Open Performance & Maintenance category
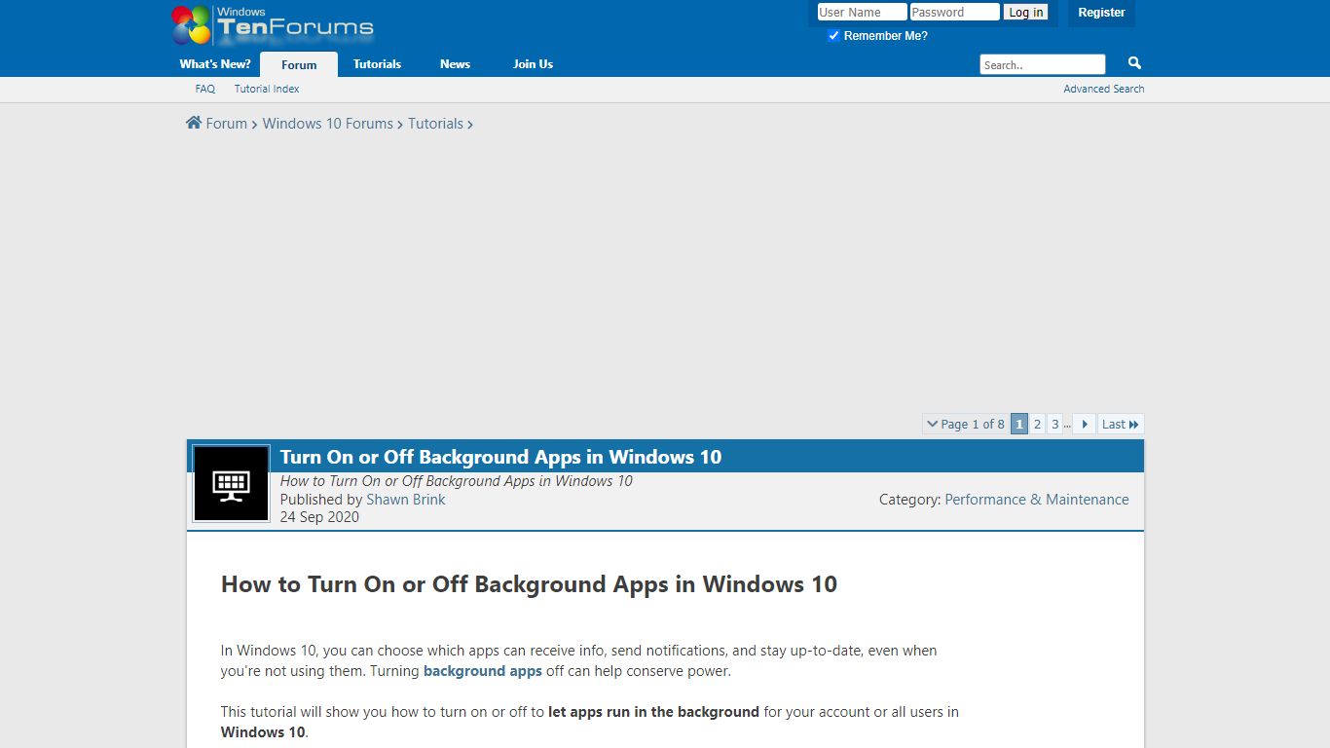This screenshot has height=748, width=1330. 1037,500
